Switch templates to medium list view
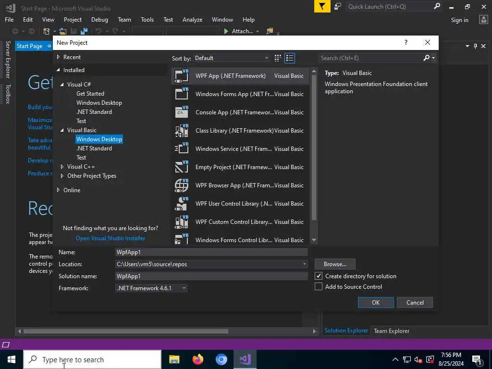492x369 pixels. pos(290,58)
